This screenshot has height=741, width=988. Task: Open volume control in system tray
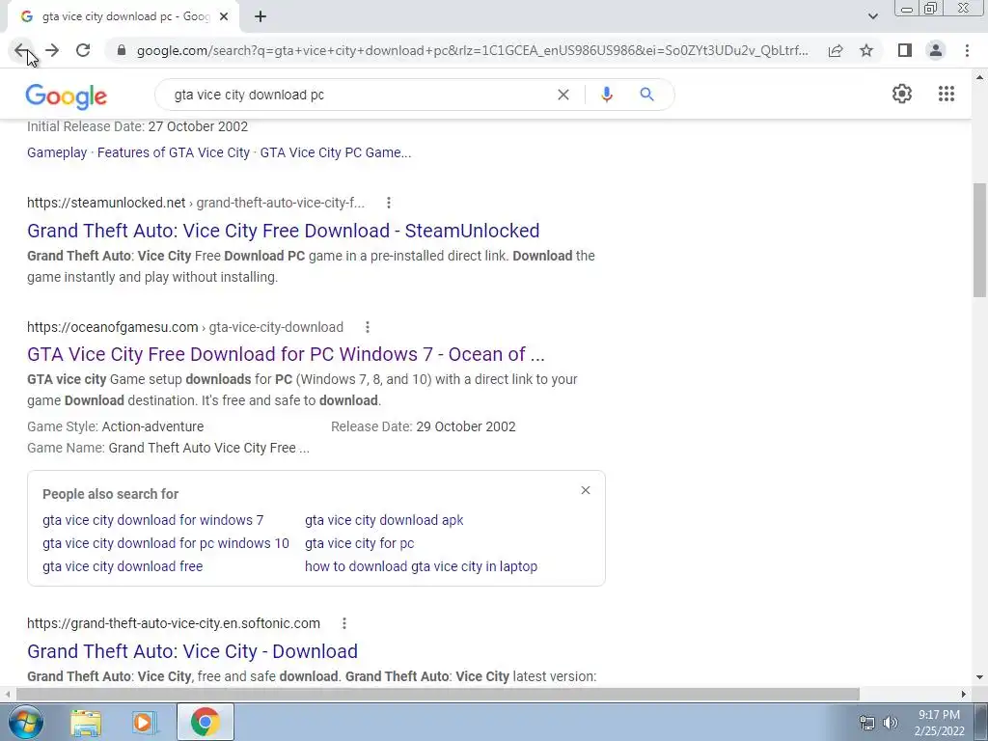click(x=891, y=722)
